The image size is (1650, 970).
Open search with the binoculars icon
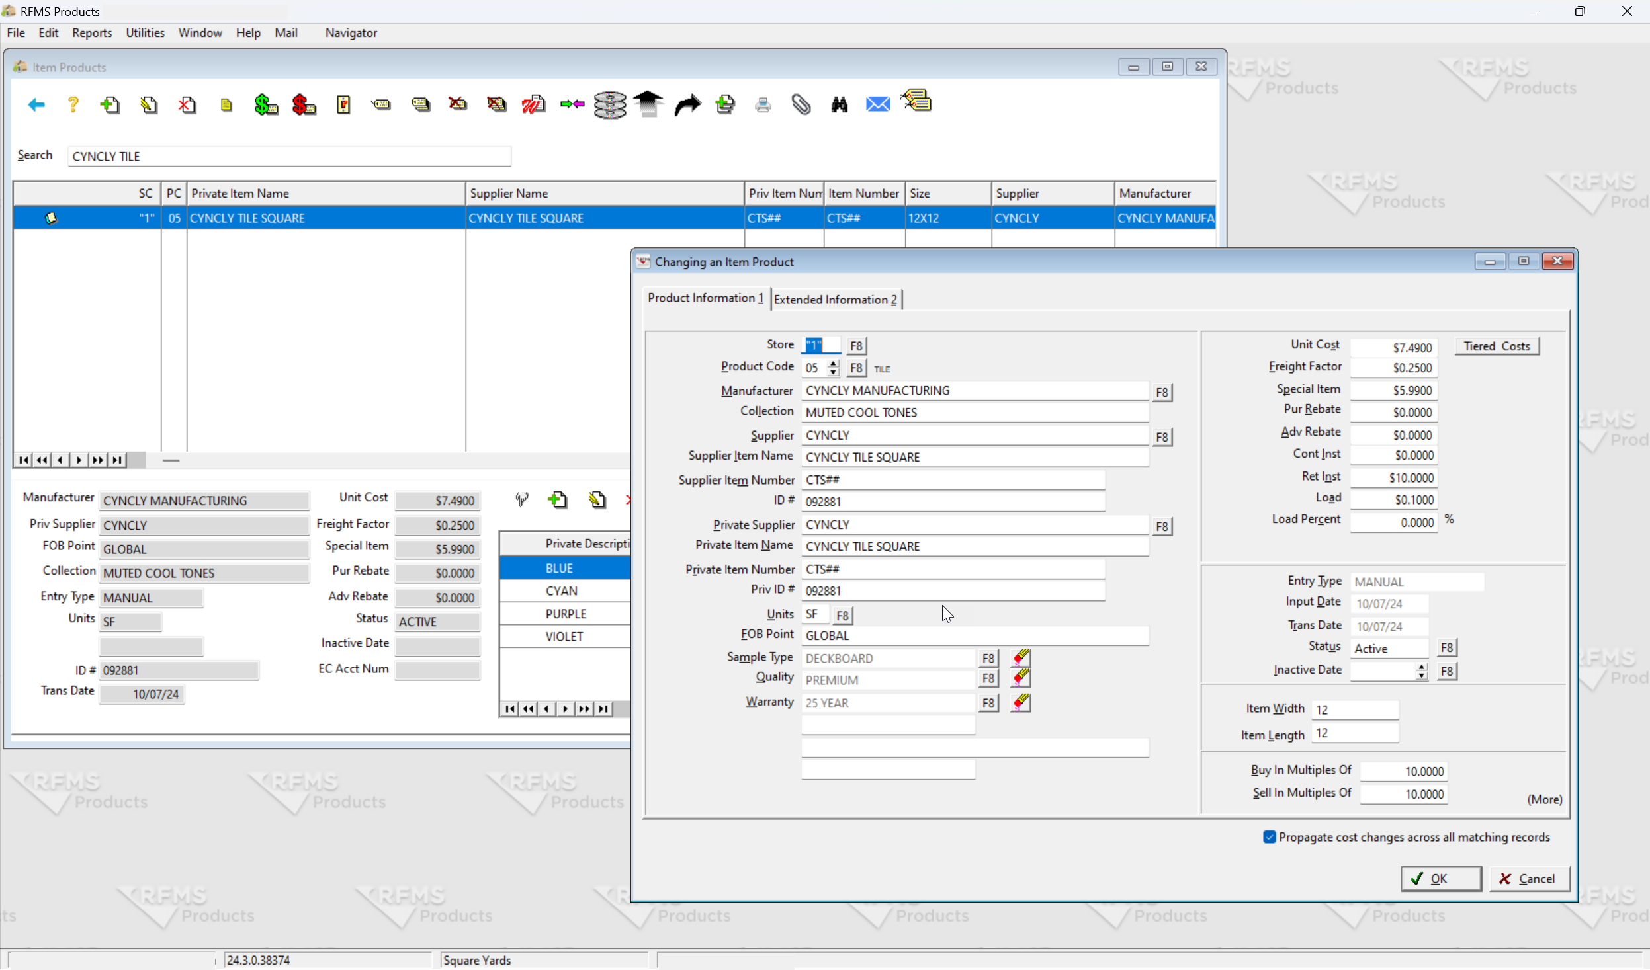[839, 104]
